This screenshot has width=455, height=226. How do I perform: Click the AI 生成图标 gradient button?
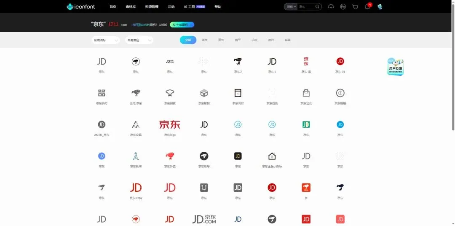click(182, 25)
